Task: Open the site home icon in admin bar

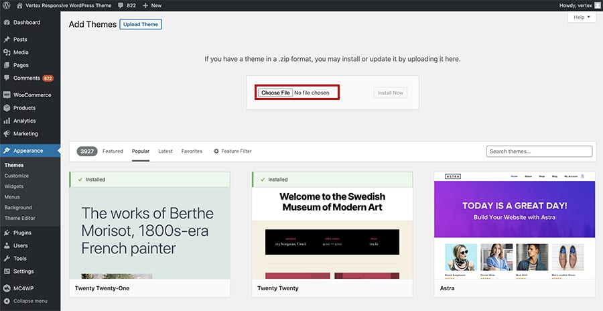Action: [19, 5]
